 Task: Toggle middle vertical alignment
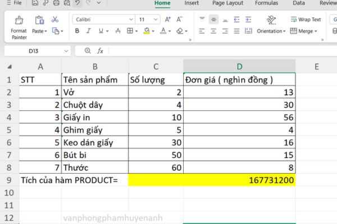(x=213, y=20)
